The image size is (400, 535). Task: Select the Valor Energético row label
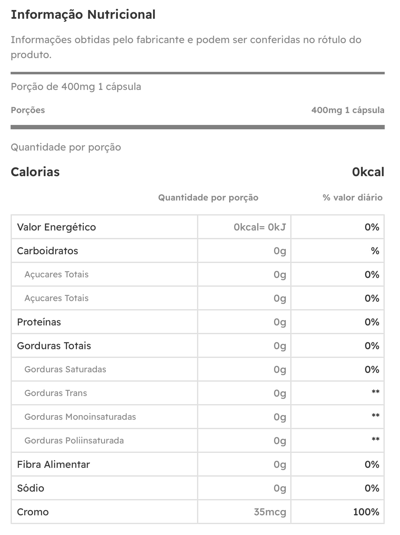(56, 227)
